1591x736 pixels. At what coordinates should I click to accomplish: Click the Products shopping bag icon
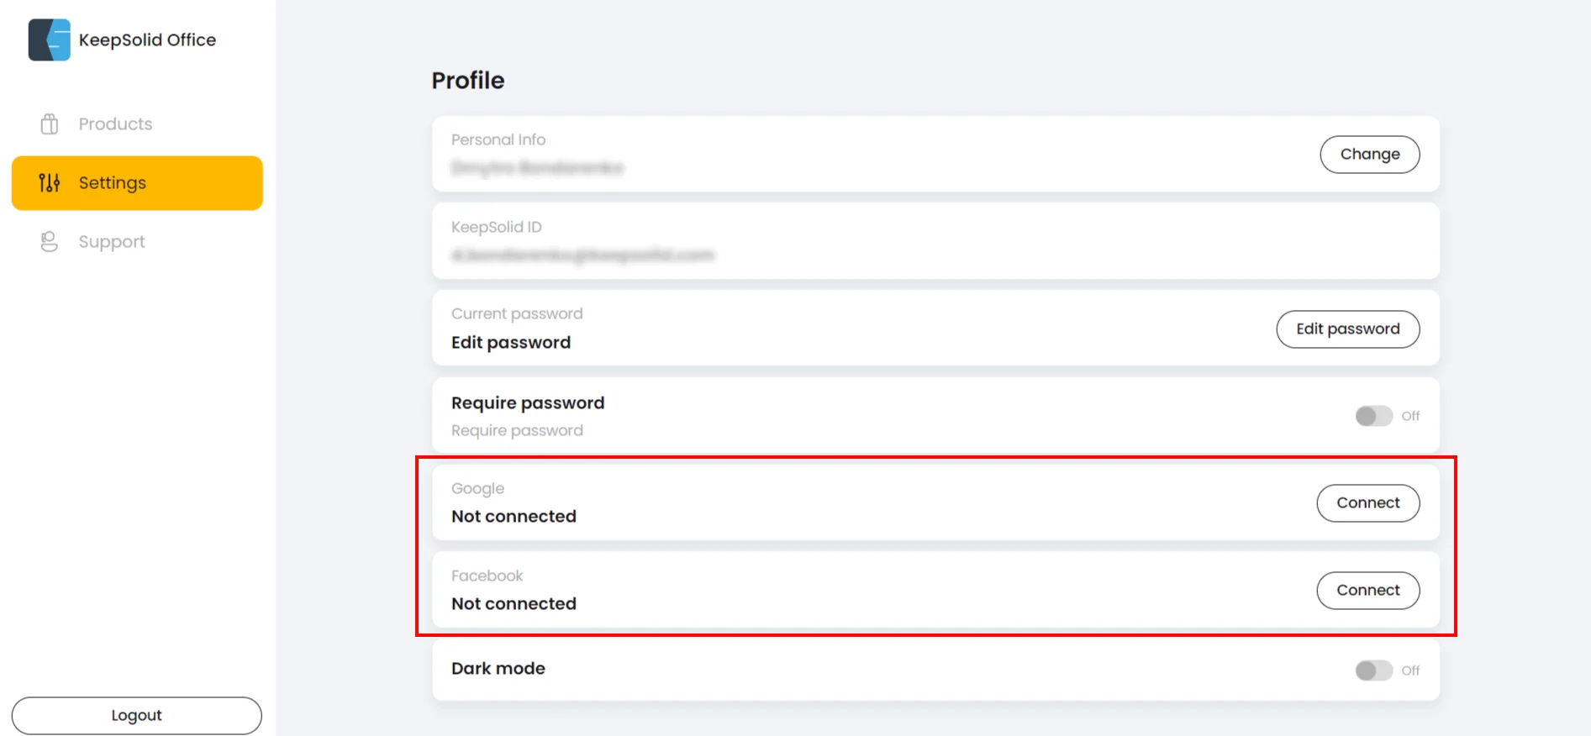(50, 124)
